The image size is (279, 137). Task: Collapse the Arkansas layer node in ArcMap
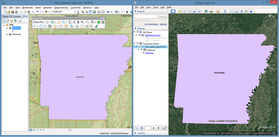point(7,28)
